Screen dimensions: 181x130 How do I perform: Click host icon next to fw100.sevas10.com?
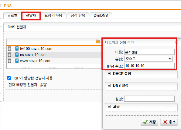[17, 49]
